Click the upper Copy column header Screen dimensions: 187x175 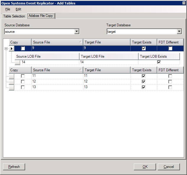20,42
